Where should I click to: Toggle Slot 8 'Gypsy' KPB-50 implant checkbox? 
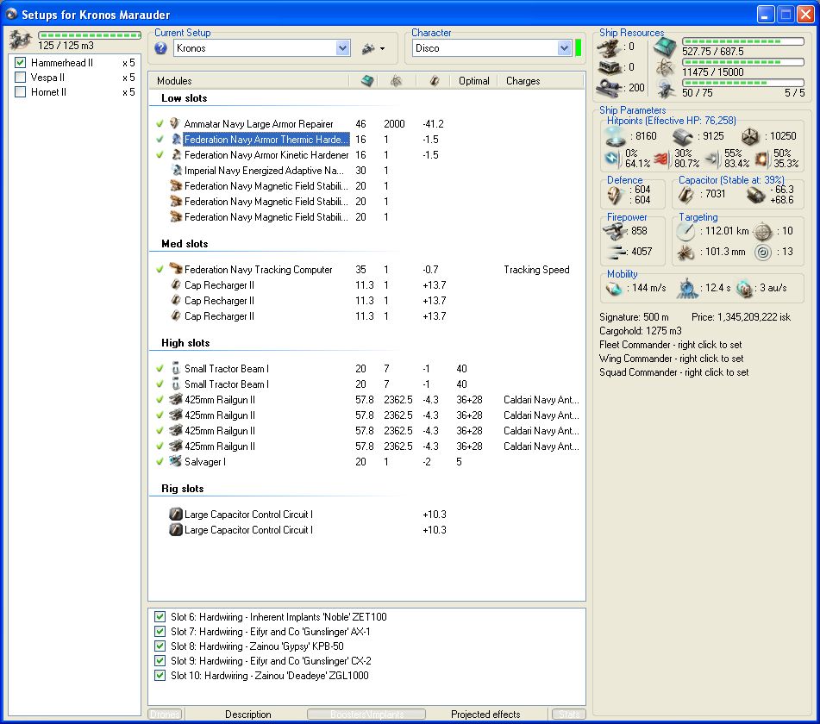(x=160, y=646)
